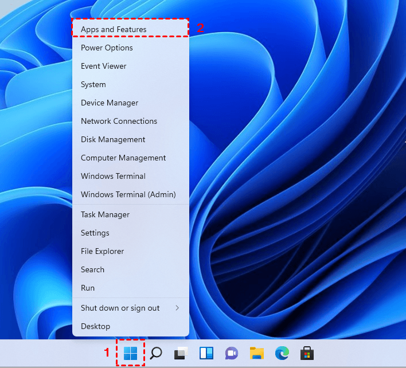Open Task View from the taskbar

(181, 353)
